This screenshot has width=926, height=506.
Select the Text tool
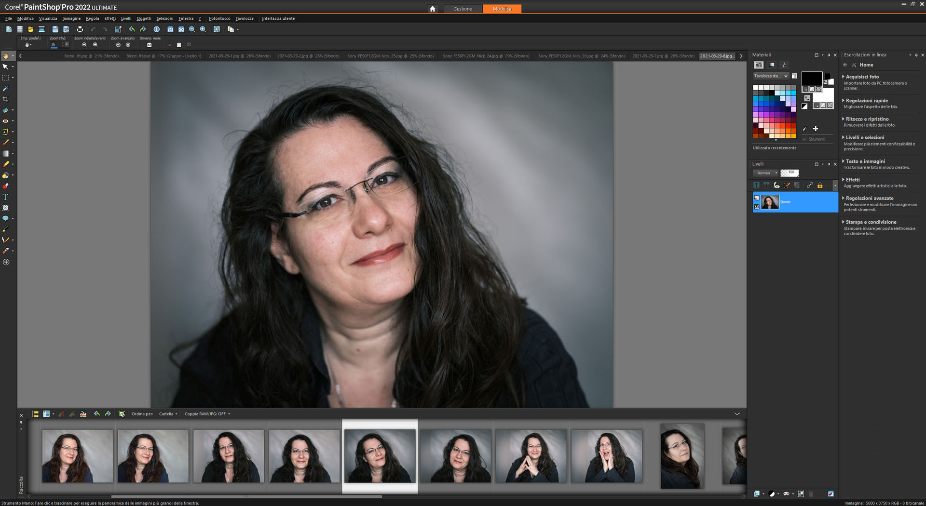click(6, 197)
